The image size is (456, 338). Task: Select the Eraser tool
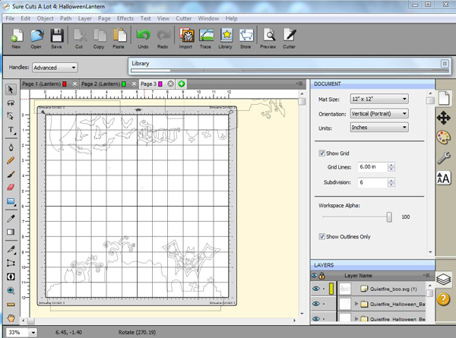point(11,187)
